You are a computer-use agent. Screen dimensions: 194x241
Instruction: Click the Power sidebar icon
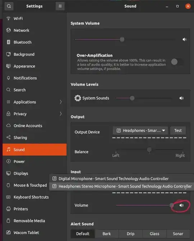click(x=8, y=161)
